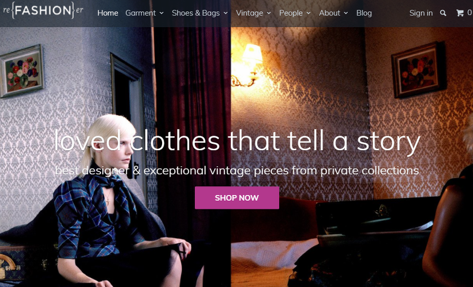Open the Blog menu item
This screenshot has height=287, width=473.
pyautogui.click(x=364, y=13)
